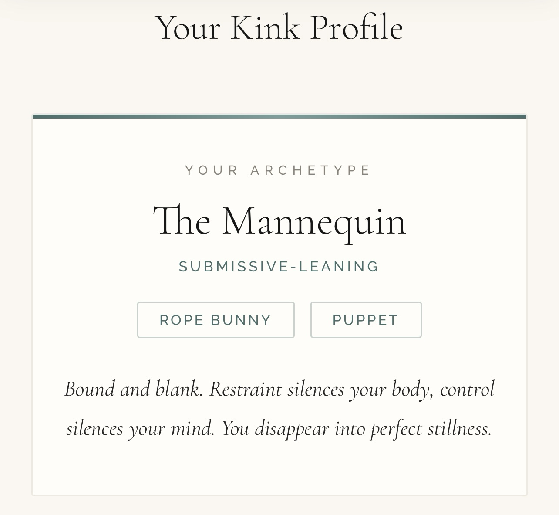Click the 'Bound and blank.' sentence

click(x=134, y=389)
